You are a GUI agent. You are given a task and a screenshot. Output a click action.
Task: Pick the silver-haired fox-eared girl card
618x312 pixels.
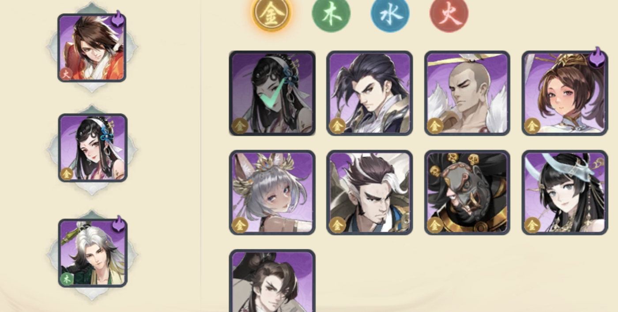click(272, 192)
